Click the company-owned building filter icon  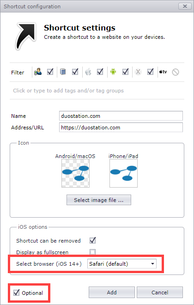[63, 72]
